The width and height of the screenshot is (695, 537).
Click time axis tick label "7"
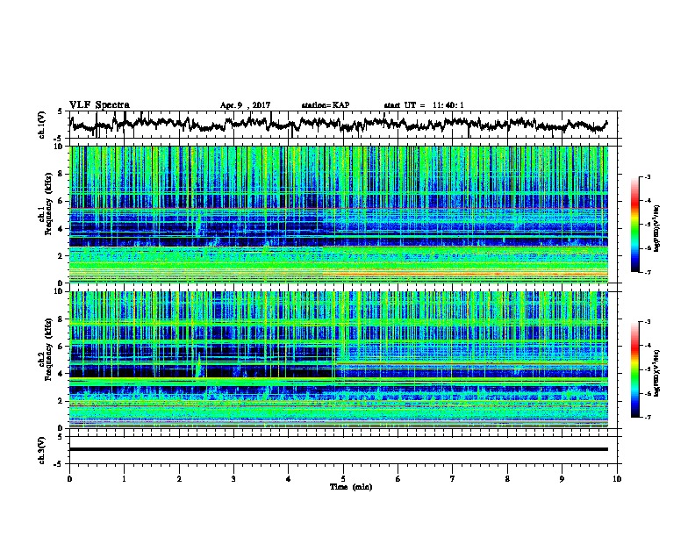tap(453, 479)
